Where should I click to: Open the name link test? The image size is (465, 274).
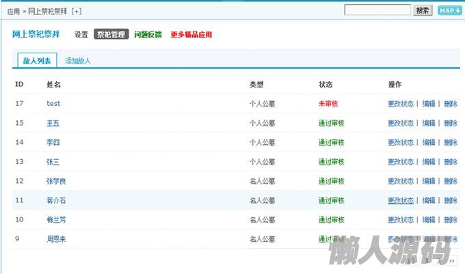[x=53, y=104]
